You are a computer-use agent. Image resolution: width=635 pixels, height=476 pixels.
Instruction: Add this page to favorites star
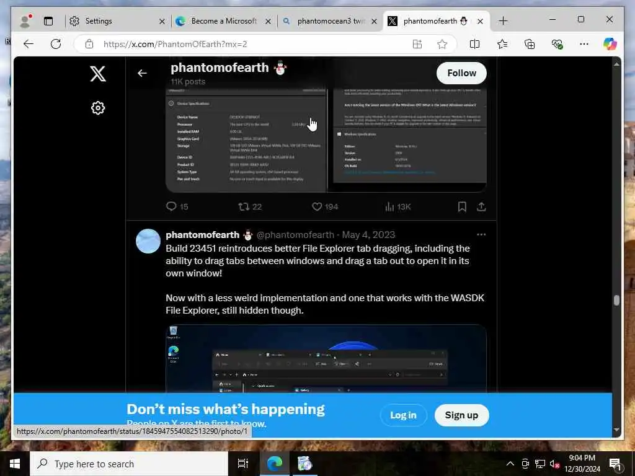coord(442,44)
